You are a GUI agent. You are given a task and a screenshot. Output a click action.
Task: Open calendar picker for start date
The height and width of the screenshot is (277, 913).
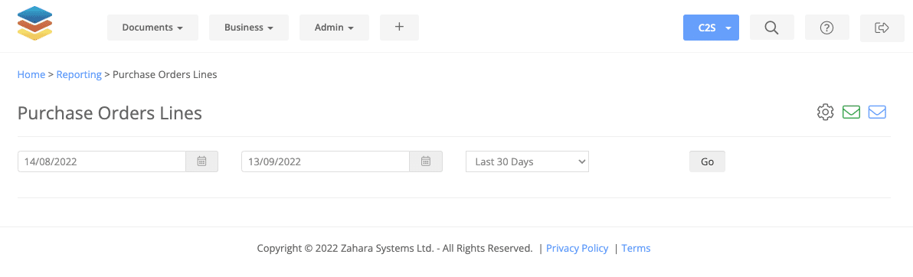click(x=202, y=161)
